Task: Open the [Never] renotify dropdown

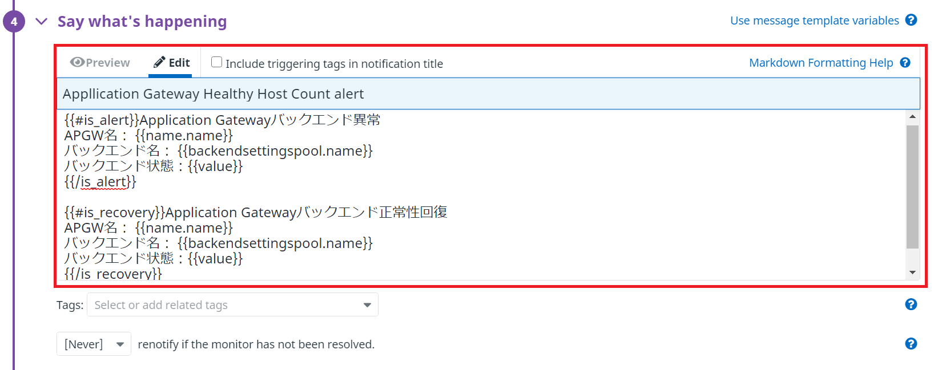Action: pos(94,344)
